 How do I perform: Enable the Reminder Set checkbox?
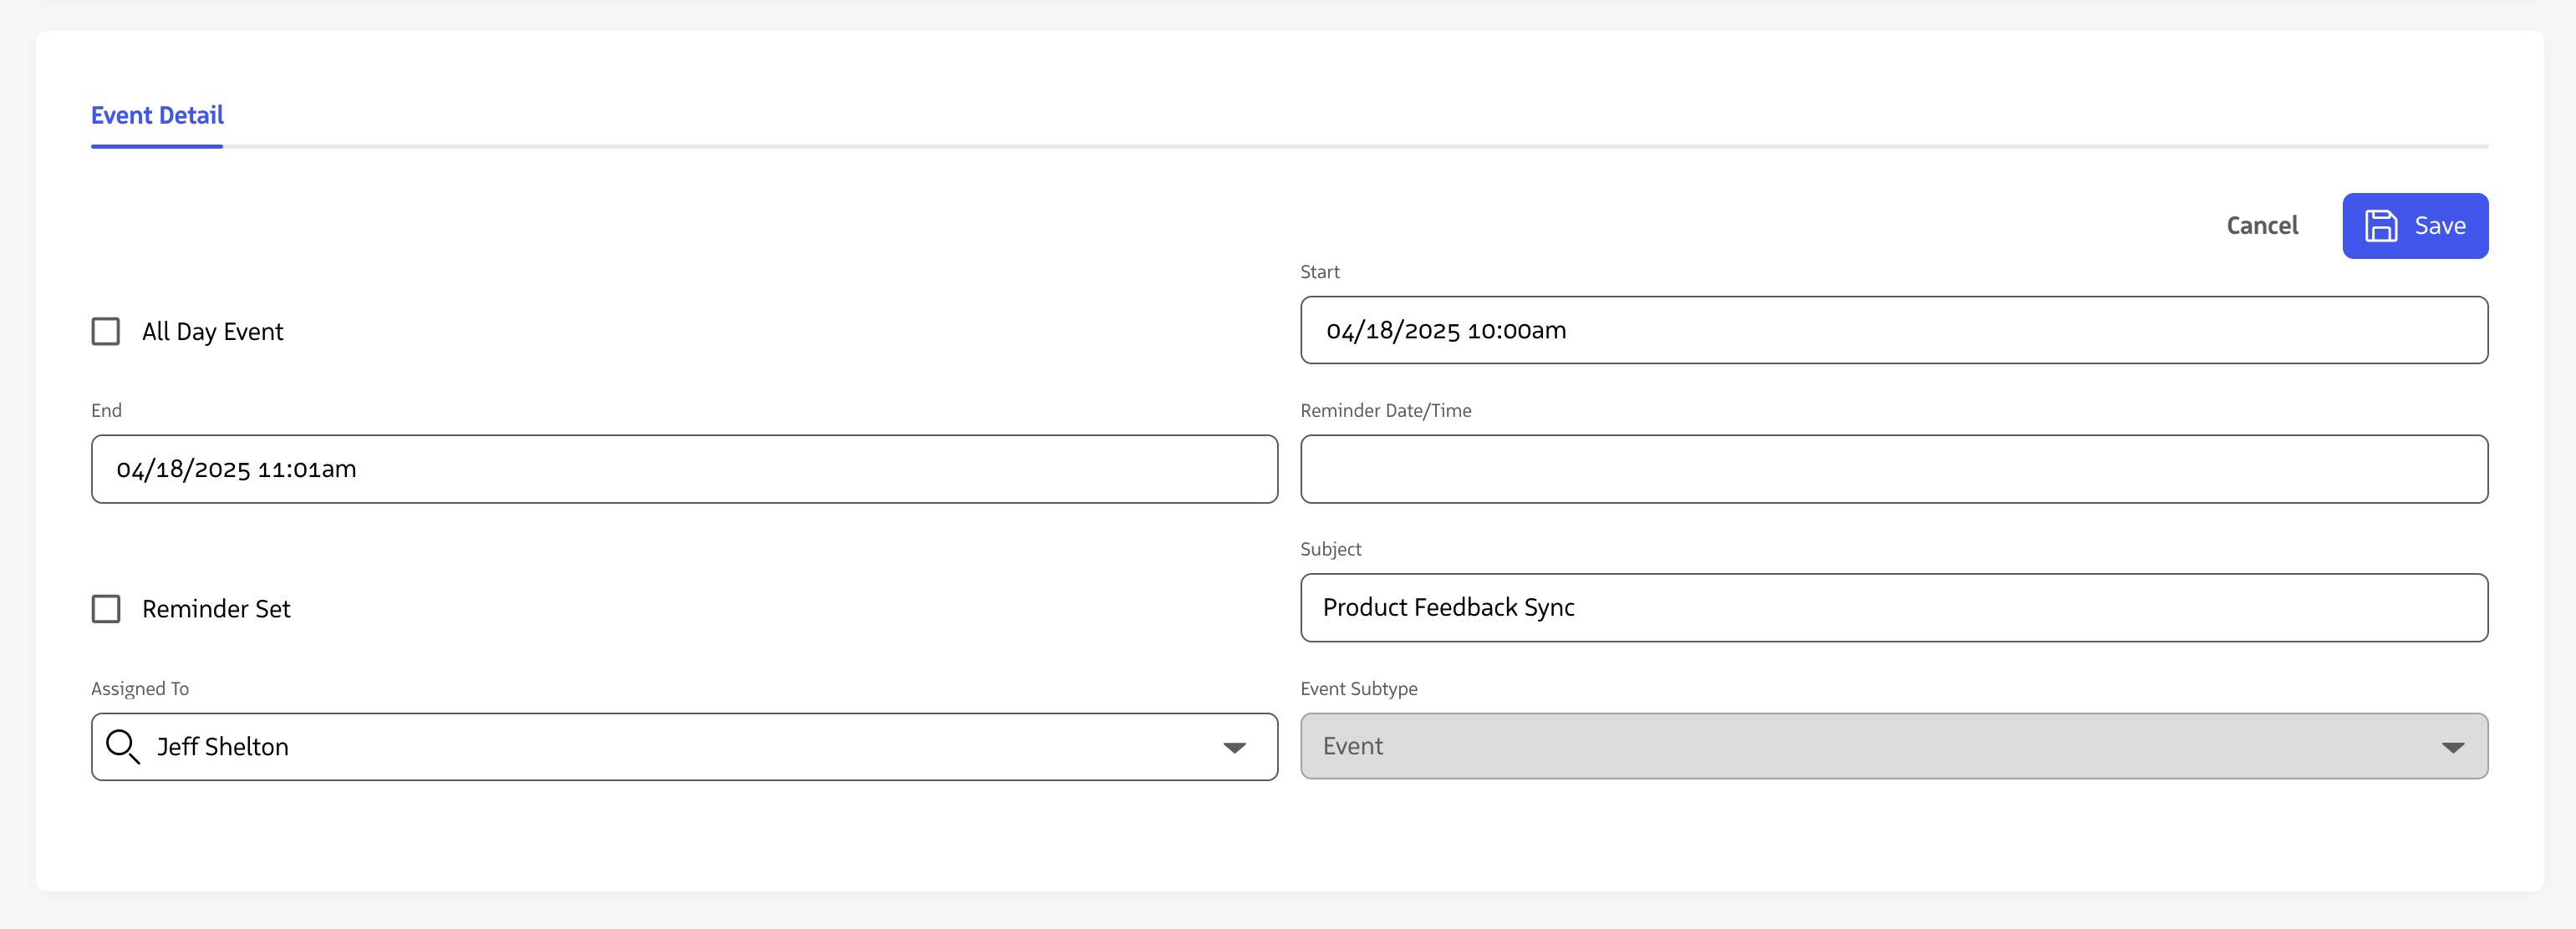pos(106,609)
